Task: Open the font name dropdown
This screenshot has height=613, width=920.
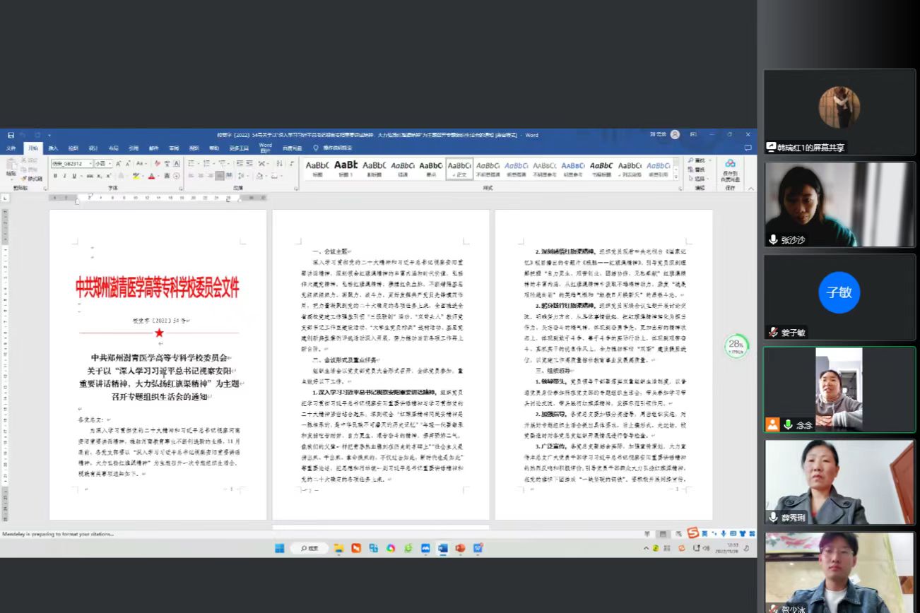Action: (x=90, y=163)
